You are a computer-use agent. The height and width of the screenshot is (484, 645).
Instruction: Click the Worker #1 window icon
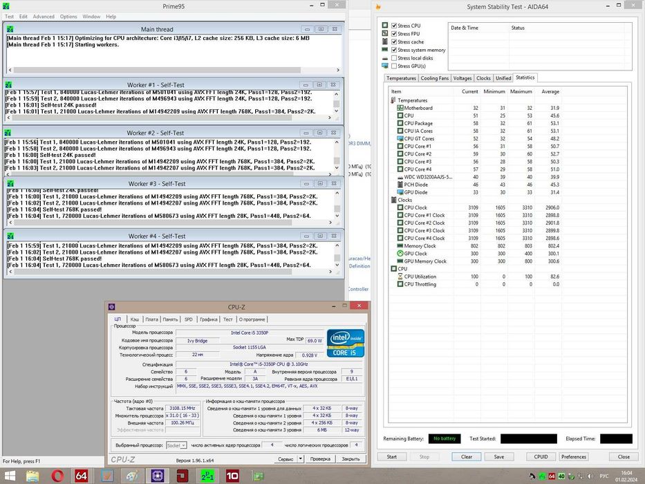click(8, 85)
